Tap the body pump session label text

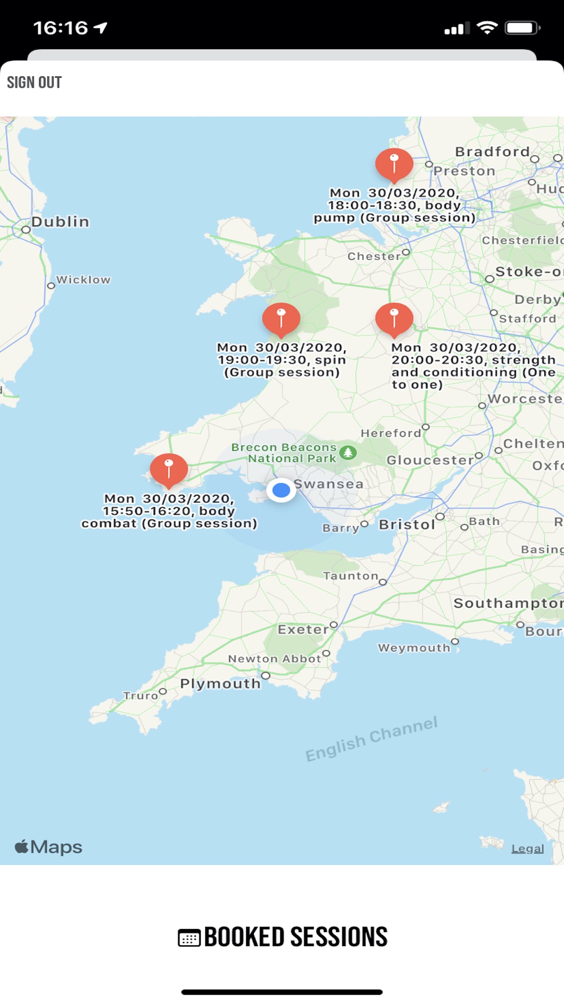(x=394, y=206)
